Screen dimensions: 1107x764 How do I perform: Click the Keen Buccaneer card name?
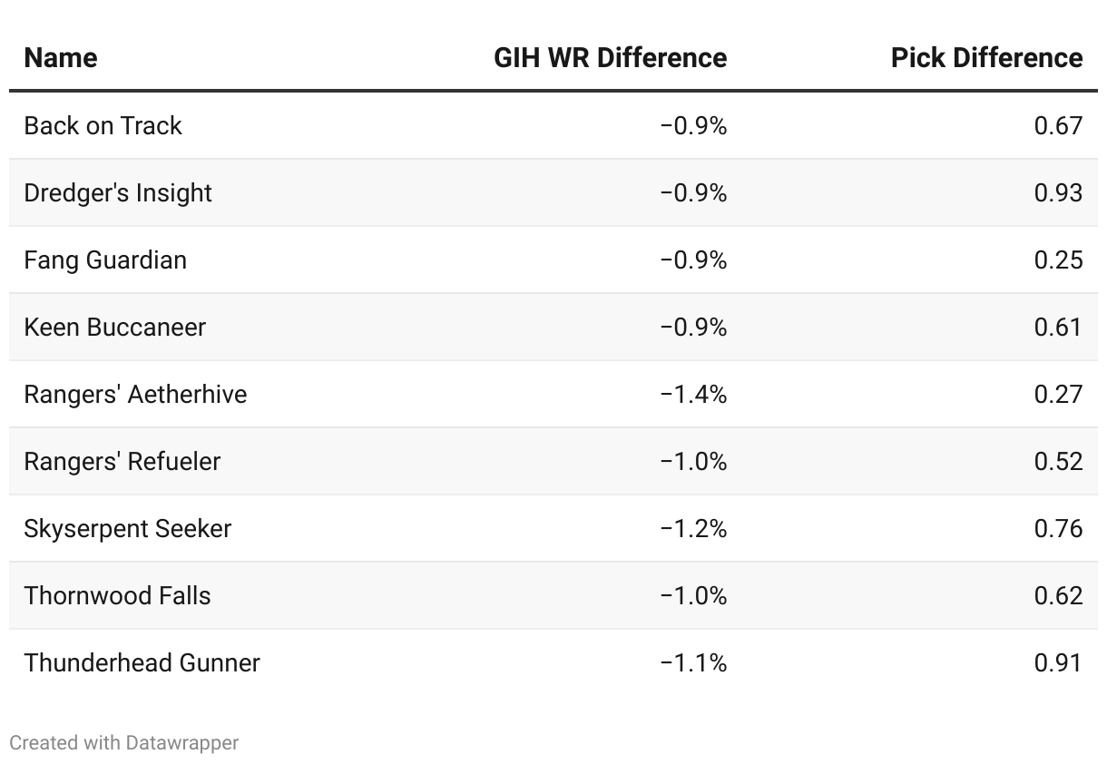(x=115, y=327)
